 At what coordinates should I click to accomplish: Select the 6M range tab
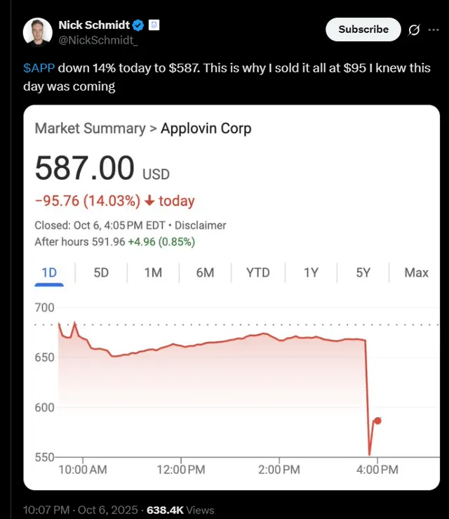pos(205,273)
